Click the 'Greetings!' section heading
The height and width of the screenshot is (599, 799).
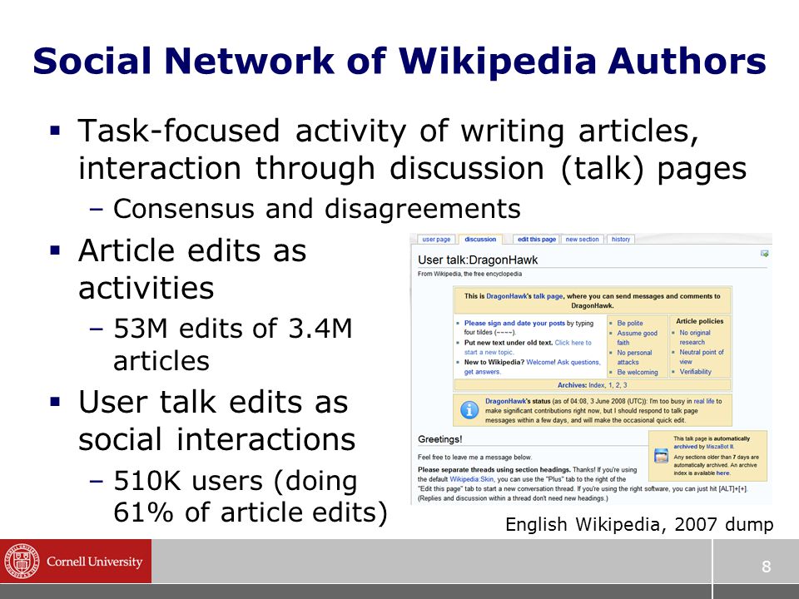(439, 439)
